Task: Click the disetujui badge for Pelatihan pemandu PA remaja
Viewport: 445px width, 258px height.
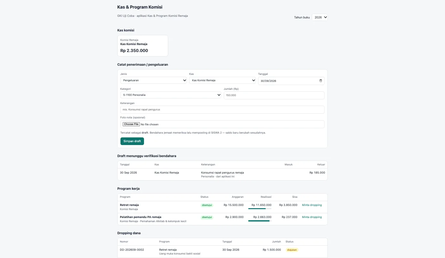Action: [x=207, y=217]
